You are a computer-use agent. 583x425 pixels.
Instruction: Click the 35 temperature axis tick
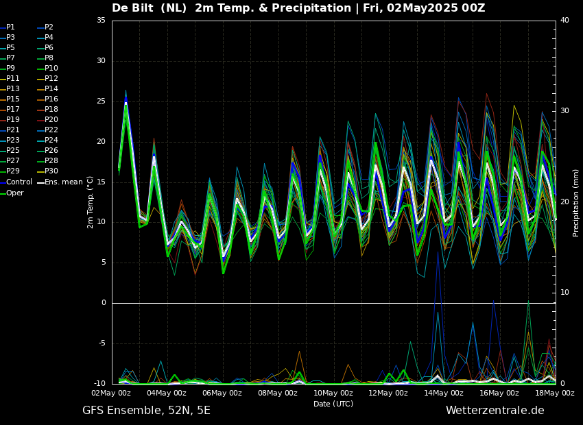(101, 21)
